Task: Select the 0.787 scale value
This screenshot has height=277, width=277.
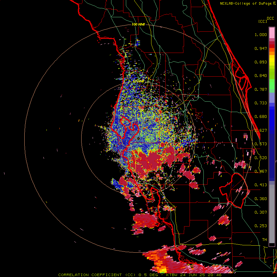Action: point(261,89)
